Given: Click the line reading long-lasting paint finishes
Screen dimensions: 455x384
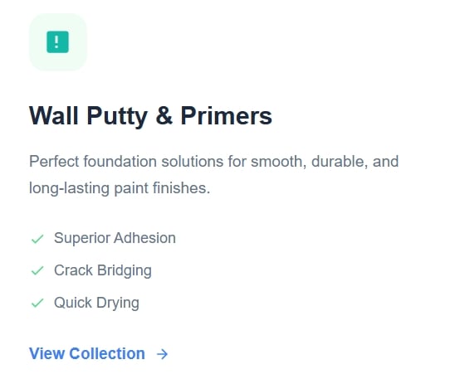Looking at the screenshot, I should point(120,188).
